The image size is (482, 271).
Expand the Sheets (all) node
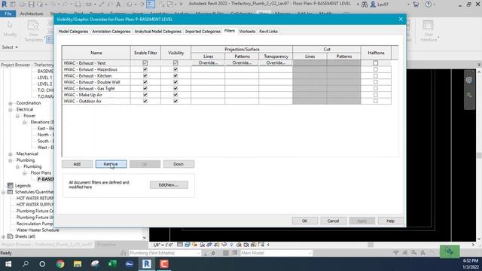(x=3, y=236)
